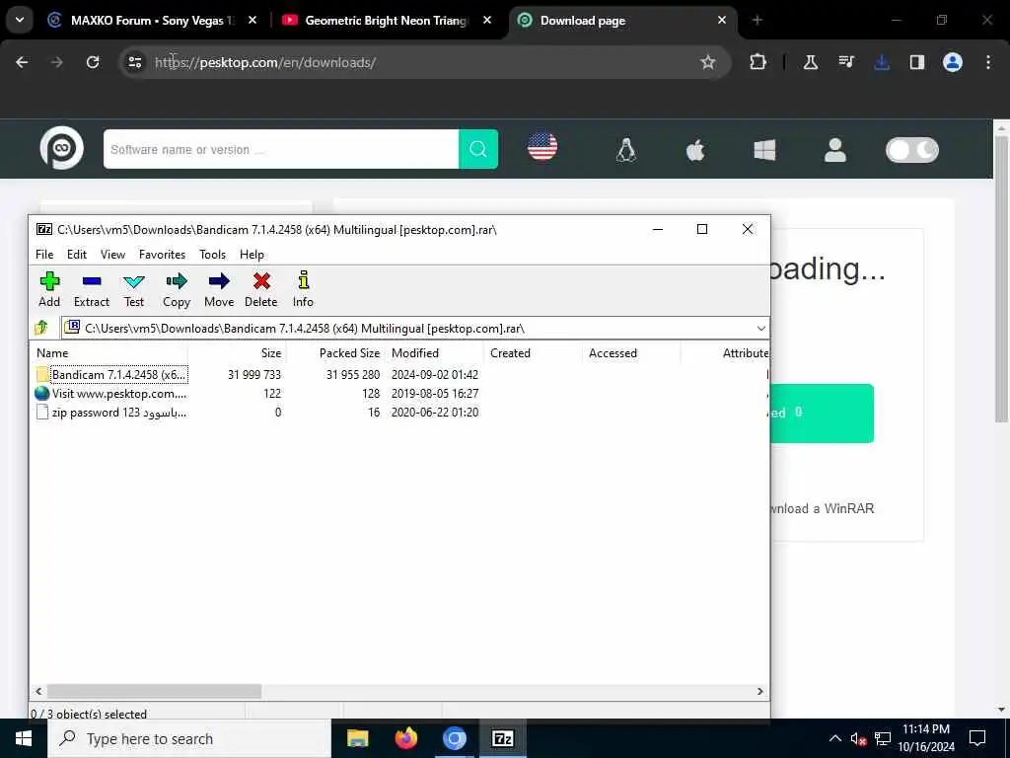Open the Apple macOS category icon
Viewport: 1010px width, 758px height.
coord(695,151)
